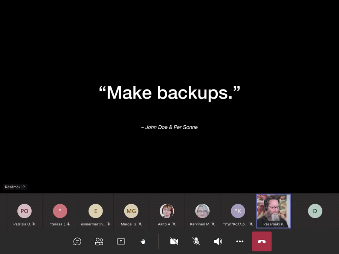Click the PO initials avatar
The image size is (339, 254).
[24, 211]
